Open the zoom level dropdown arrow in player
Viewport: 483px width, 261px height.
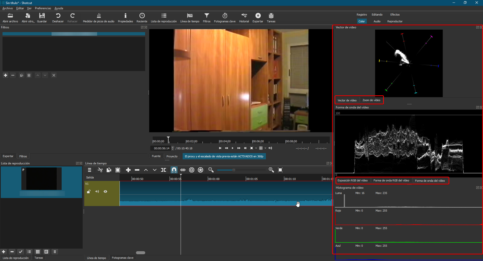coord(256,148)
